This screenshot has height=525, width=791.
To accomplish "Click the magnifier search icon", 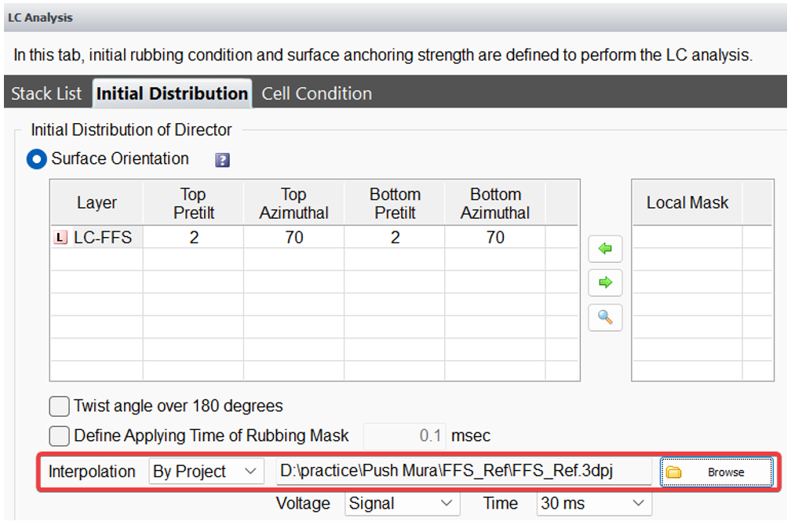I will pyautogui.click(x=605, y=317).
